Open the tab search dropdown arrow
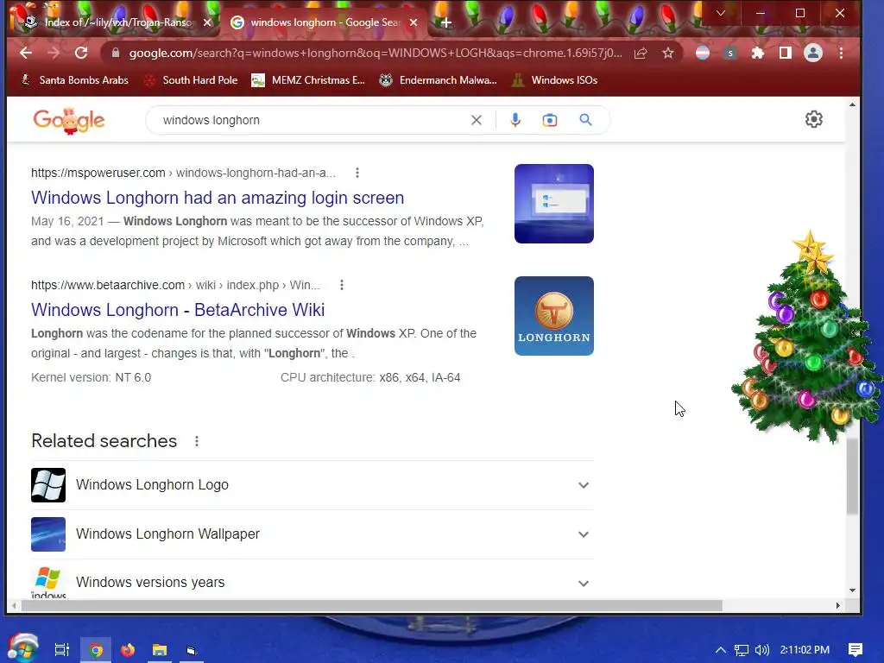 (x=721, y=13)
